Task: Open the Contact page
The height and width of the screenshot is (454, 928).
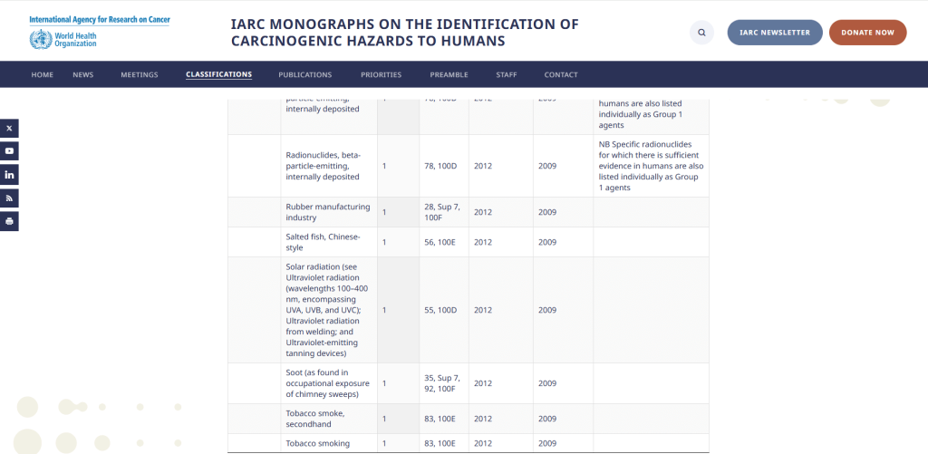Action: [560, 74]
